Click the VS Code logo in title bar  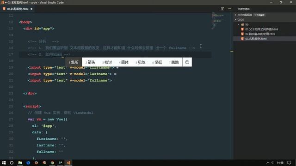tap(2, 2)
